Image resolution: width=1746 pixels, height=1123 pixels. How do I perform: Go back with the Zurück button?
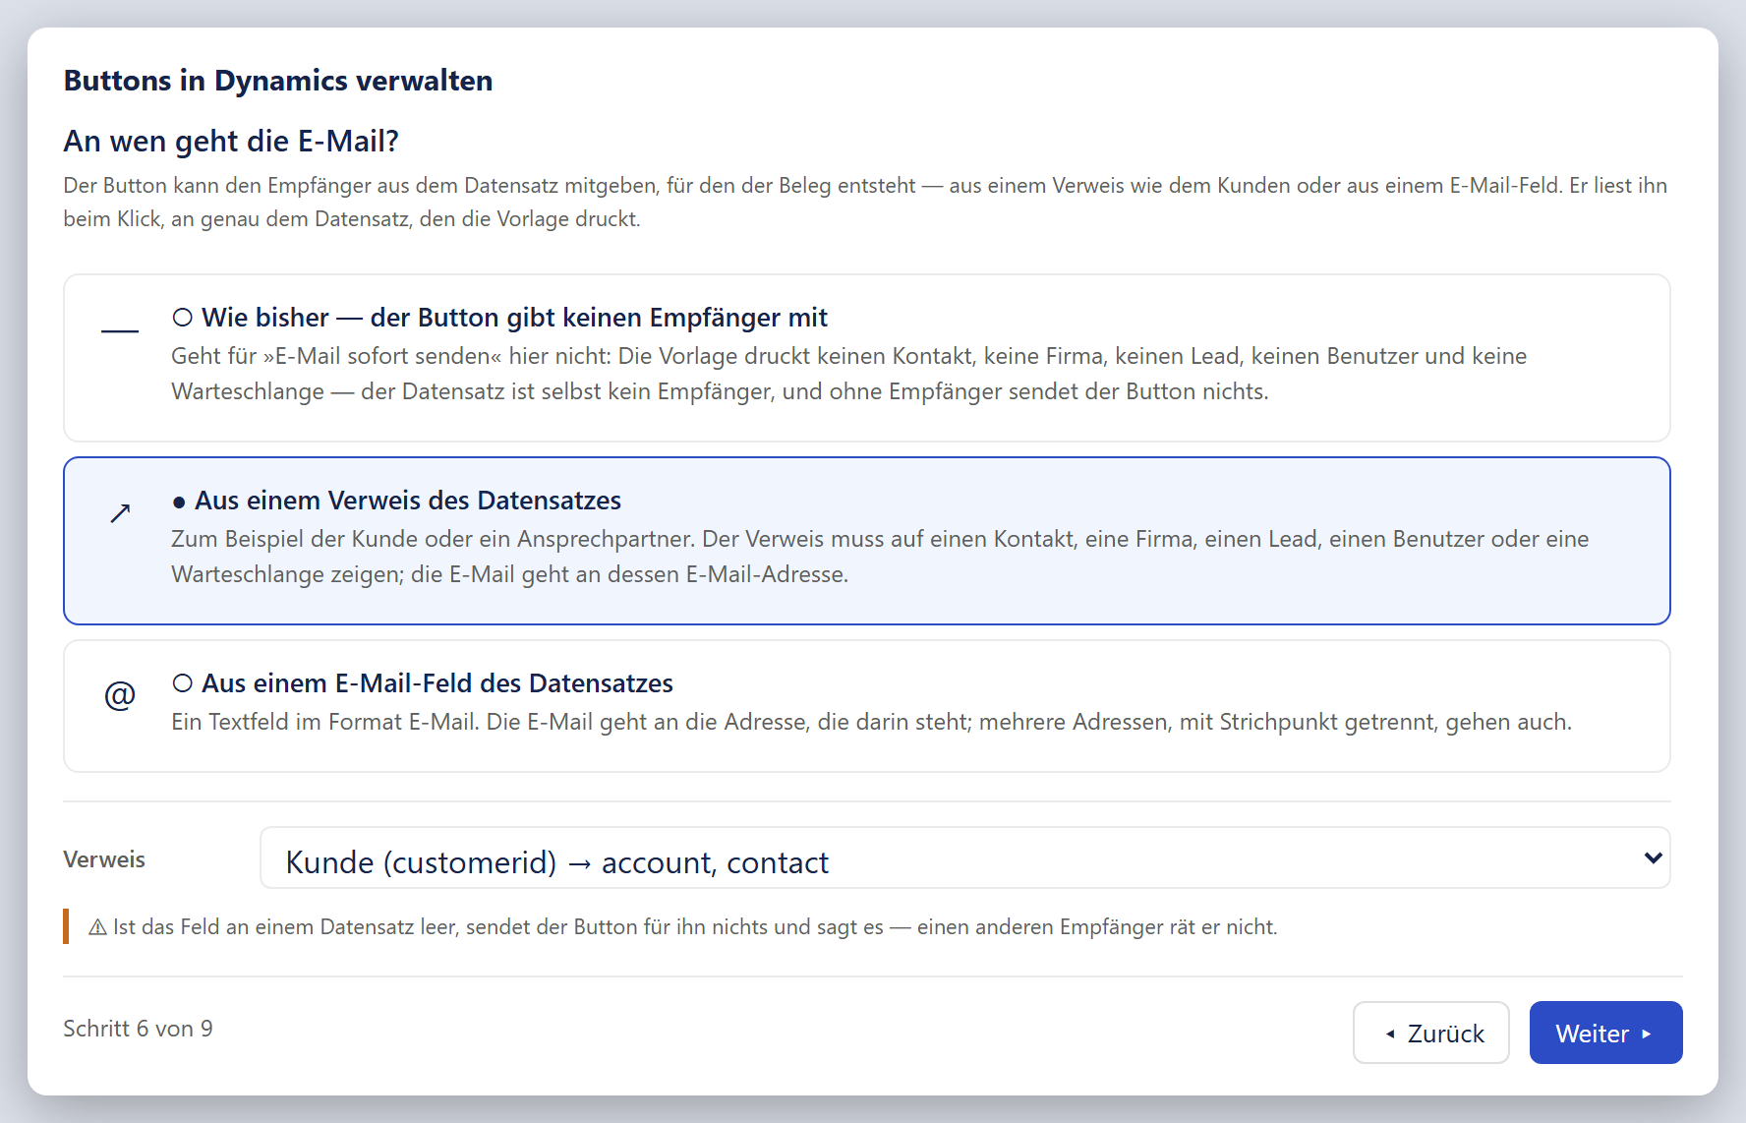point(1430,1033)
